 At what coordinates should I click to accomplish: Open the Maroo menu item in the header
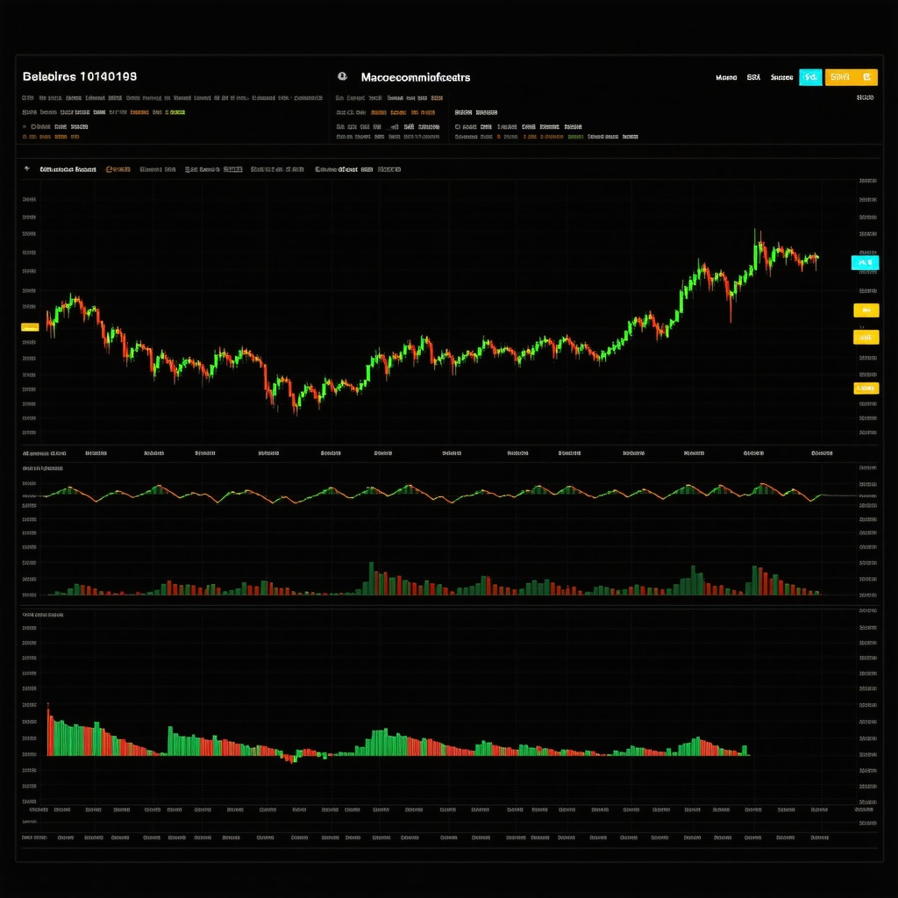click(x=726, y=77)
